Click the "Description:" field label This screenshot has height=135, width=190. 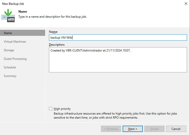pos(57,44)
